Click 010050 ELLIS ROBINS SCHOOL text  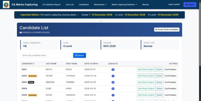36,32
